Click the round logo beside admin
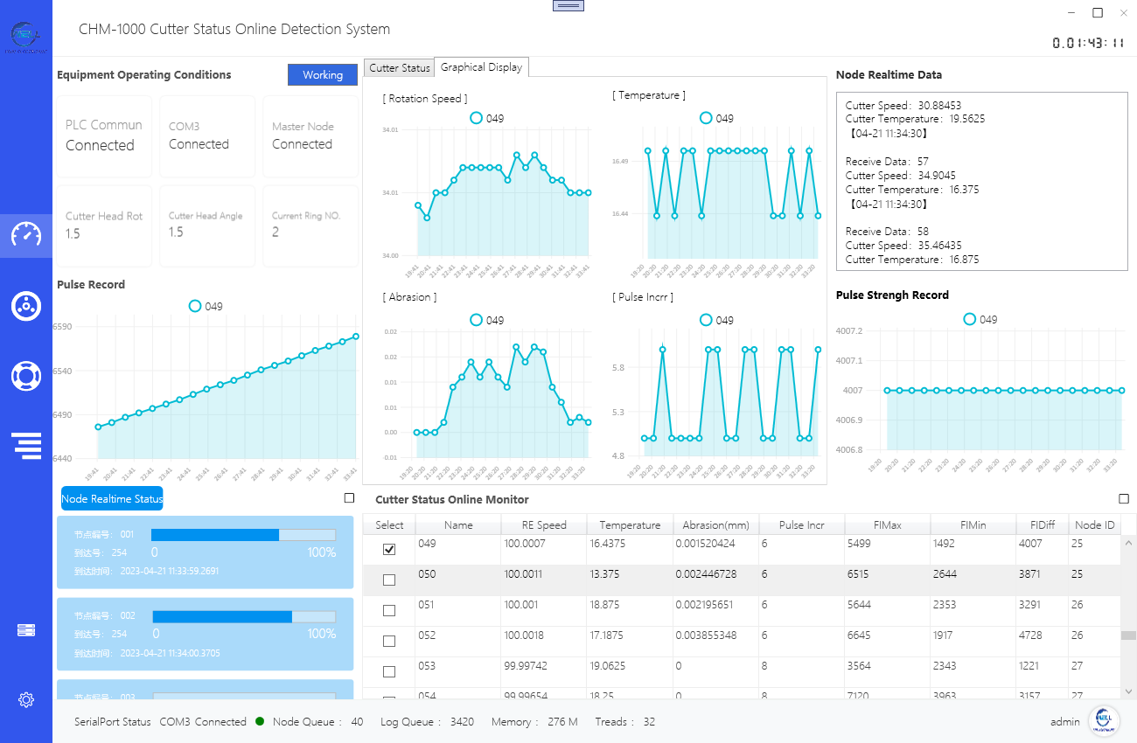Image resolution: width=1137 pixels, height=743 pixels. (x=1104, y=721)
